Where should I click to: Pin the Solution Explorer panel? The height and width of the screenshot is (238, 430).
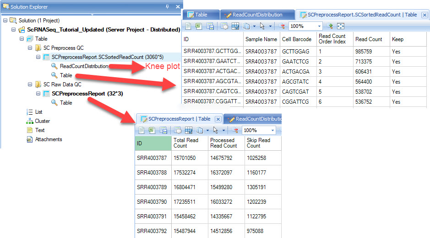click(168, 6)
